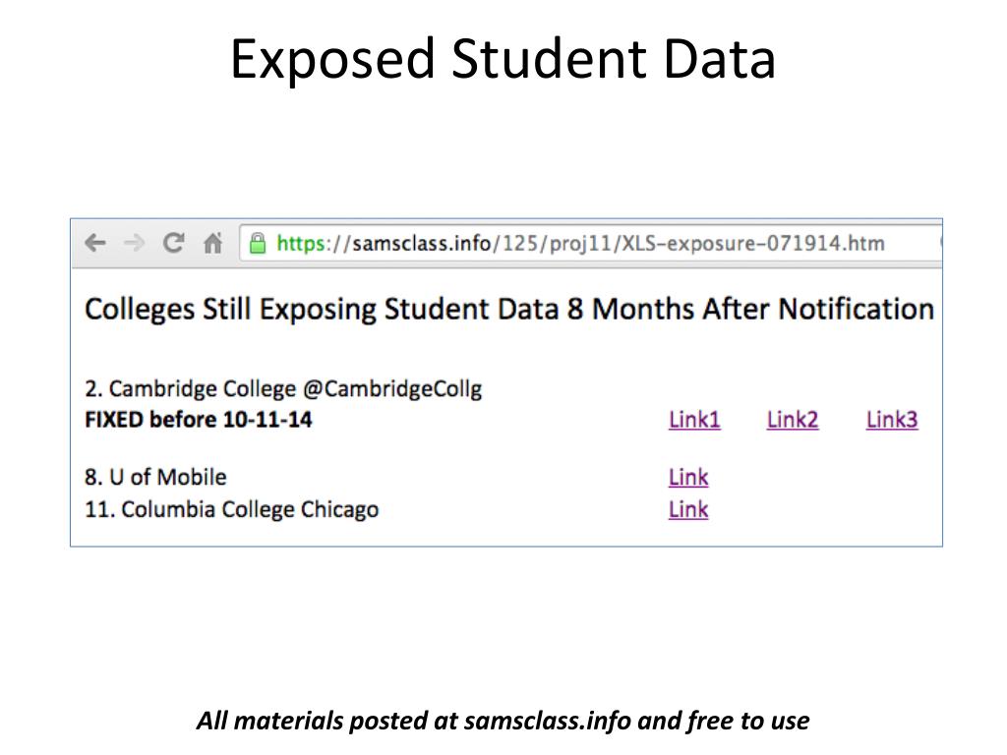This screenshot has width=1007, height=755.
Task: Click the Cambridge College @CambridgeCollg entry
Action: 283,389
